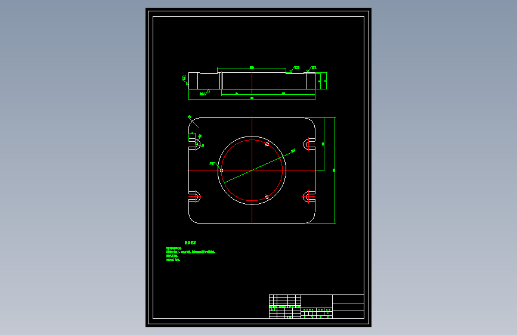Select the upper-left U-shaped slot of the plate
The image size is (517, 335).
coord(194,144)
